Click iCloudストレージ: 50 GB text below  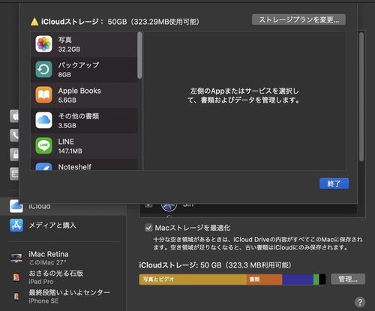(215, 265)
